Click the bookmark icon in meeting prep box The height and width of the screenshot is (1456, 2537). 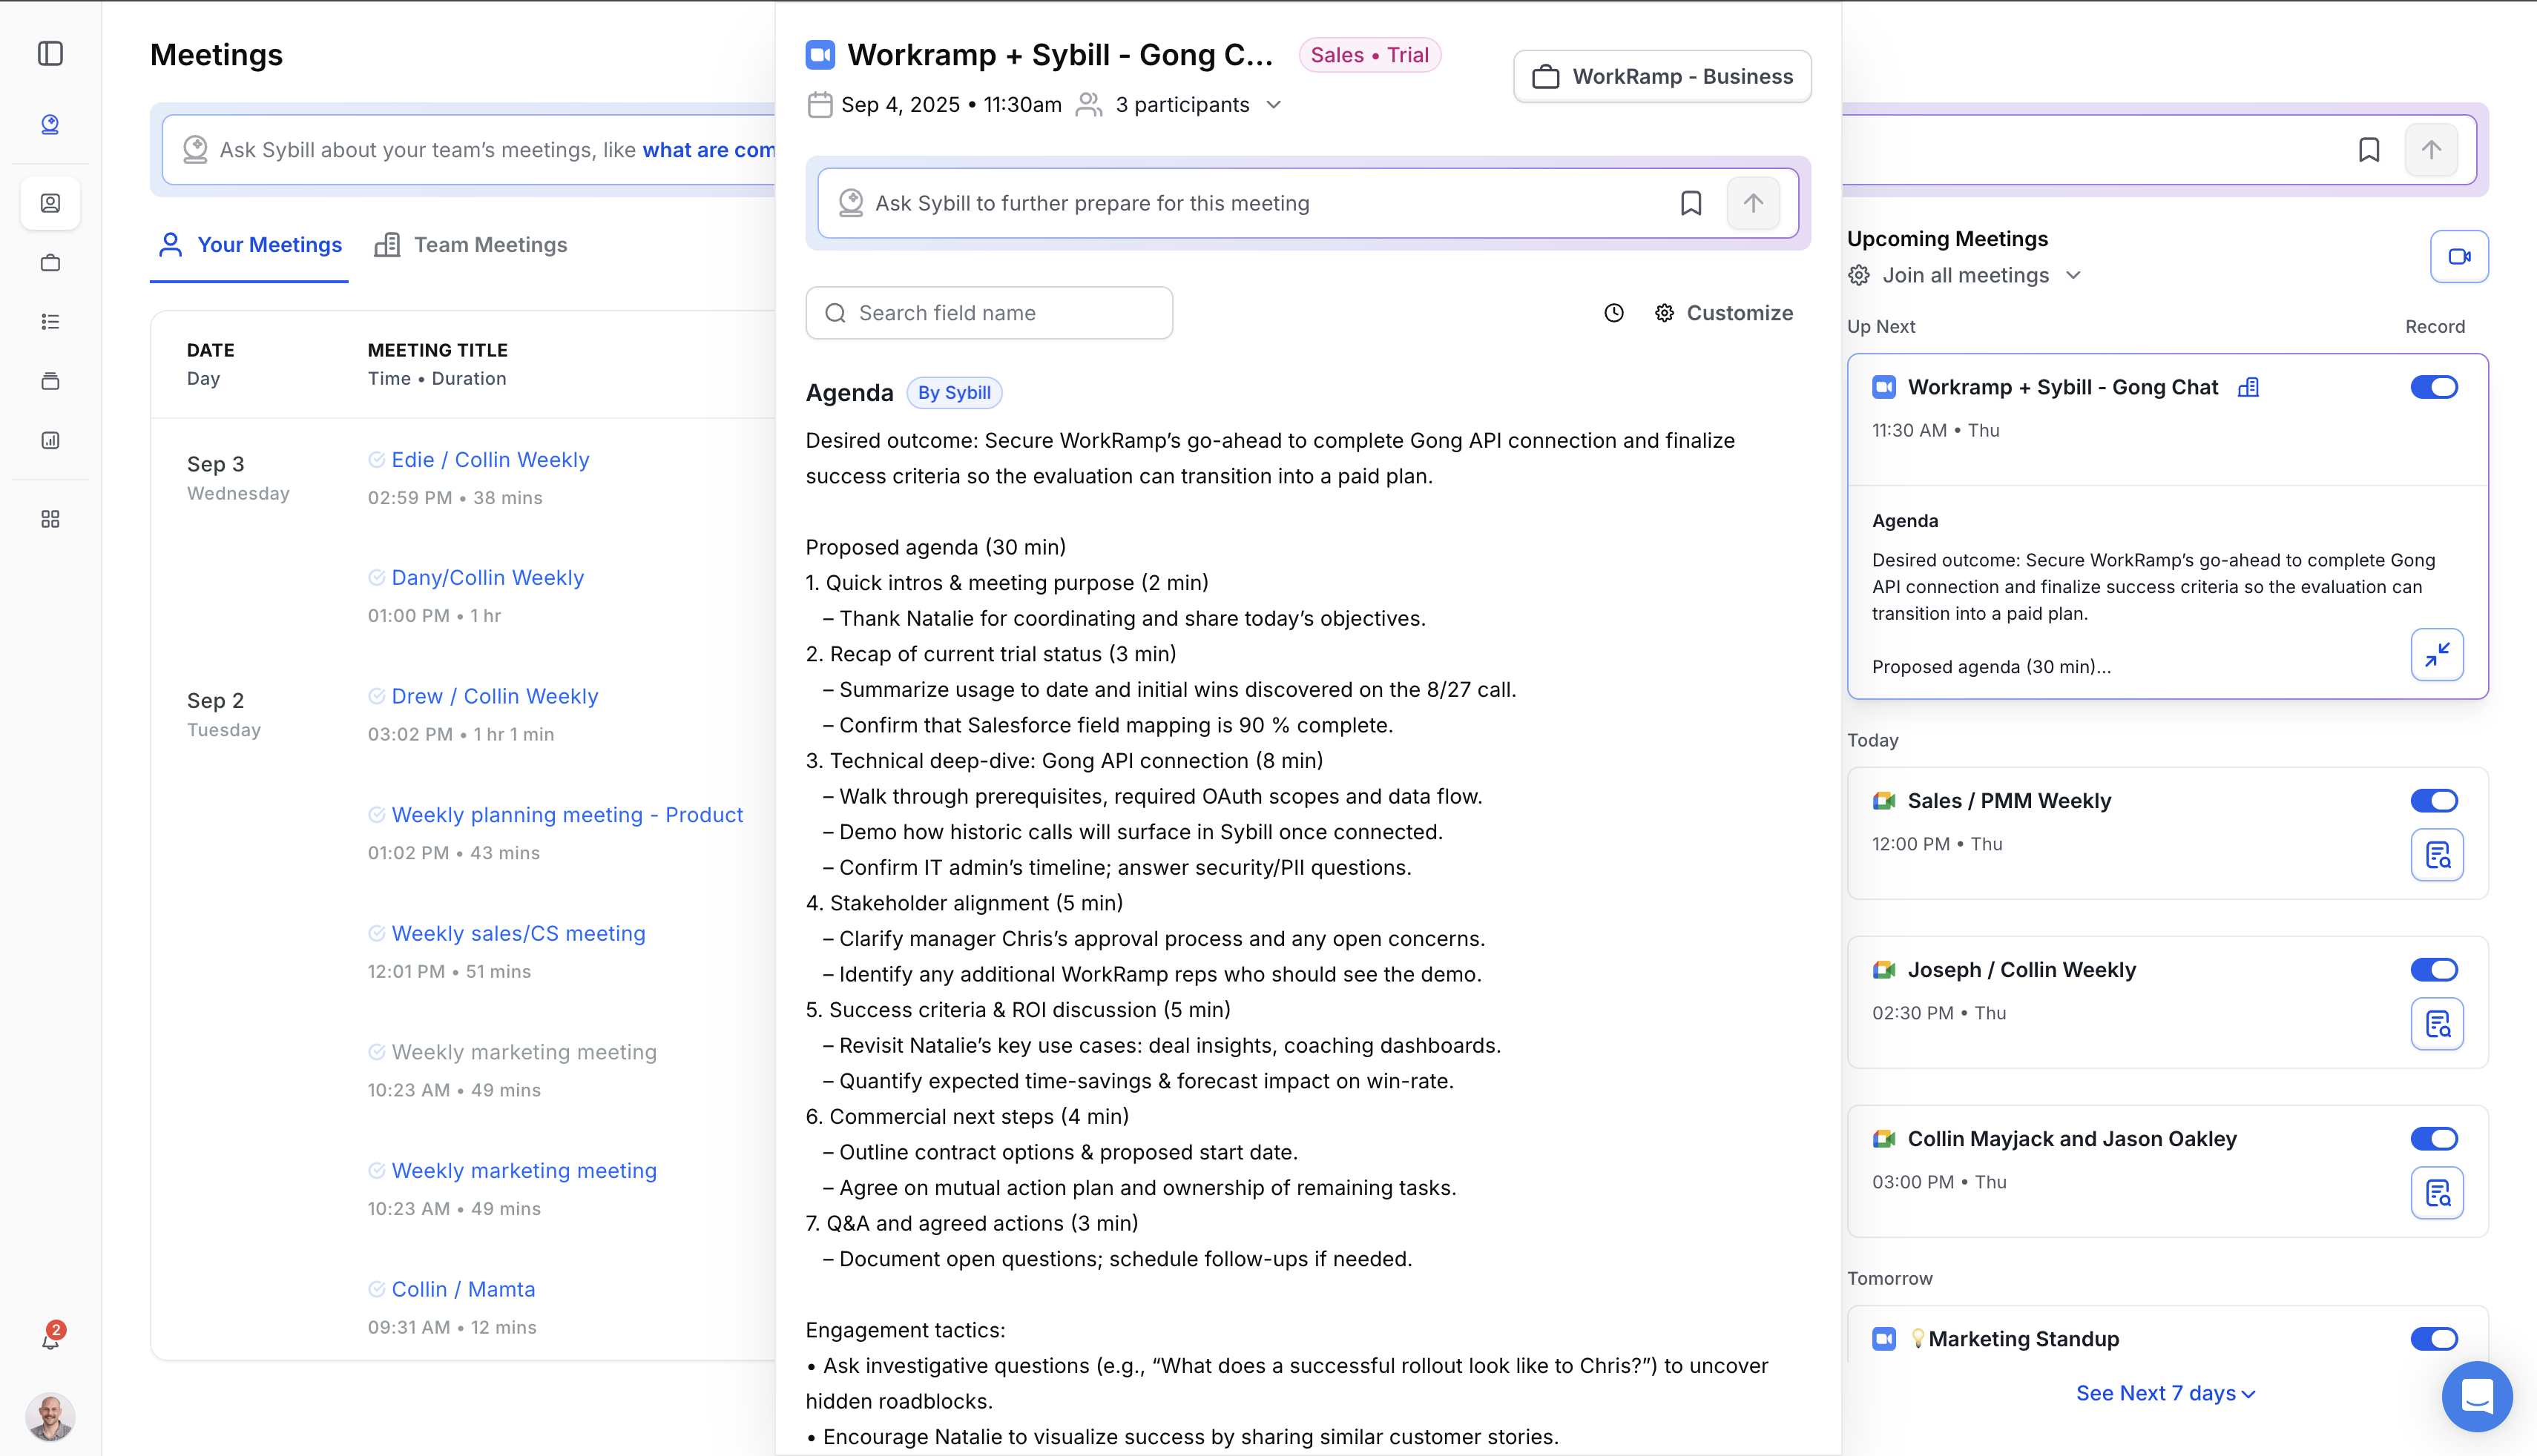tap(1691, 203)
